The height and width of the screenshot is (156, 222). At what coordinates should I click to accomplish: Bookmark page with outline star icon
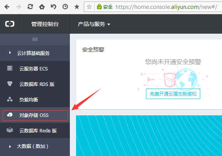[x=89, y=7]
